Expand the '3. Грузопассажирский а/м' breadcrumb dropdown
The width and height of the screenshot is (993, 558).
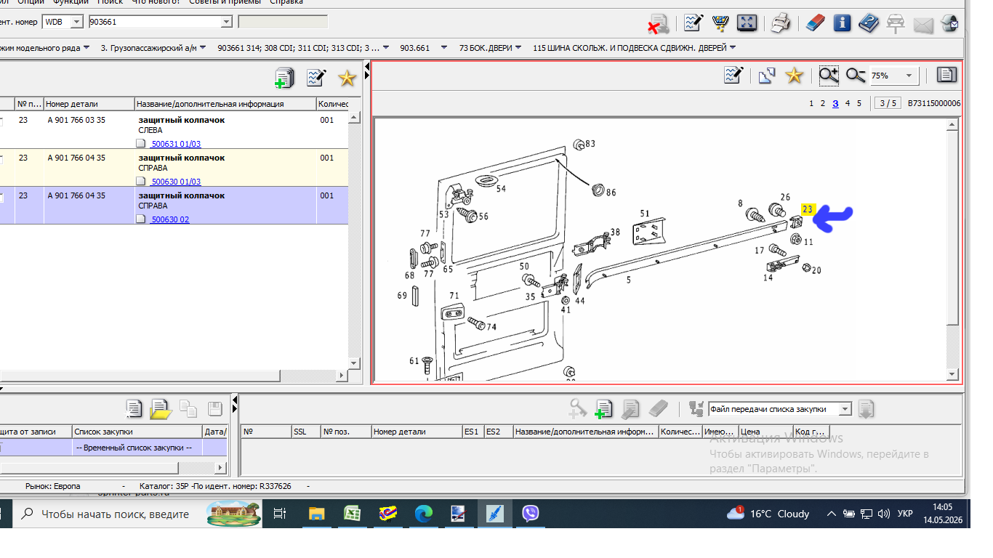click(204, 48)
